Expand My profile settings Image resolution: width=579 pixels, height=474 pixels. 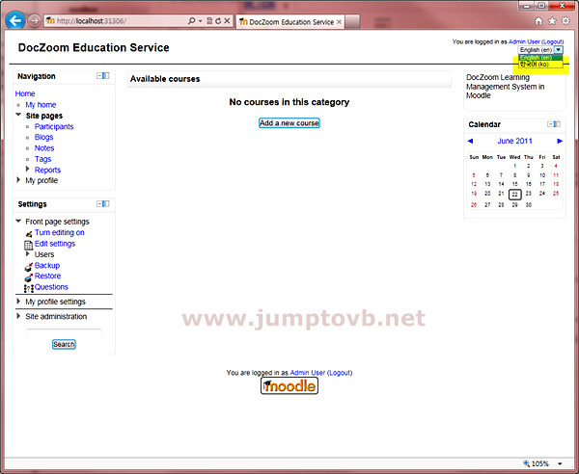click(18, 302)
